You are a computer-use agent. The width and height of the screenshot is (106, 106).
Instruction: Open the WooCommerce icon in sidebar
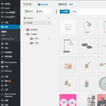click(x=2, y=62)
